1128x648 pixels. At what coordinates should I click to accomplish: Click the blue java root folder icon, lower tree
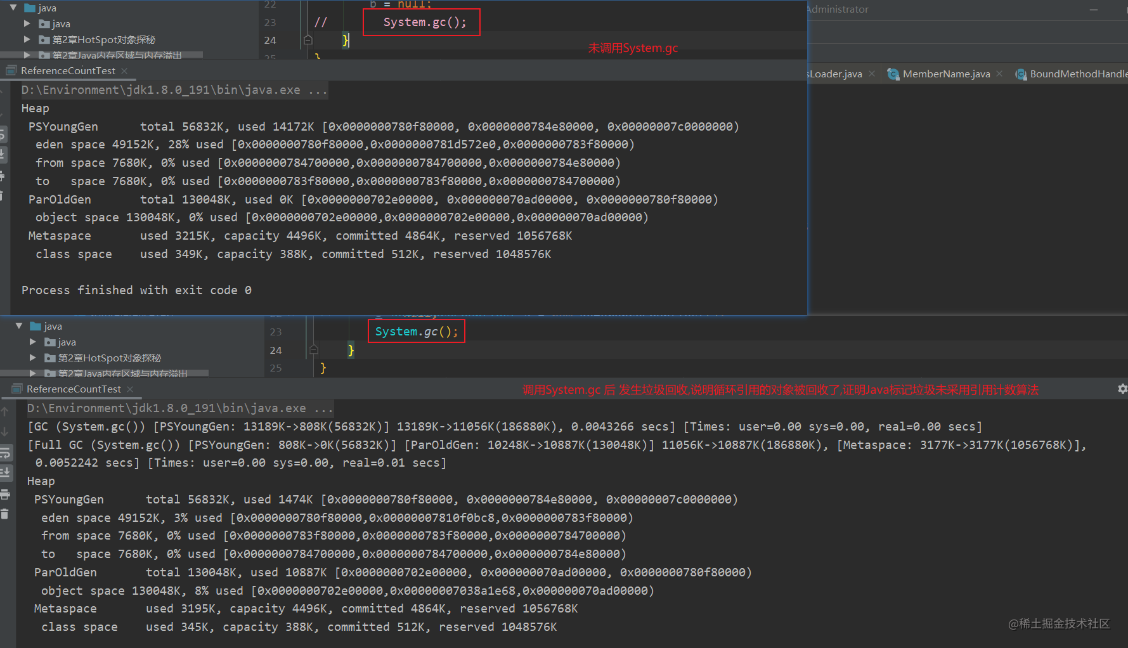click(36, 326)
